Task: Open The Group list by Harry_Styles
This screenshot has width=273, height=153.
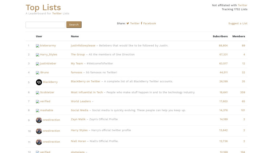Action: (x=78, y=54)
